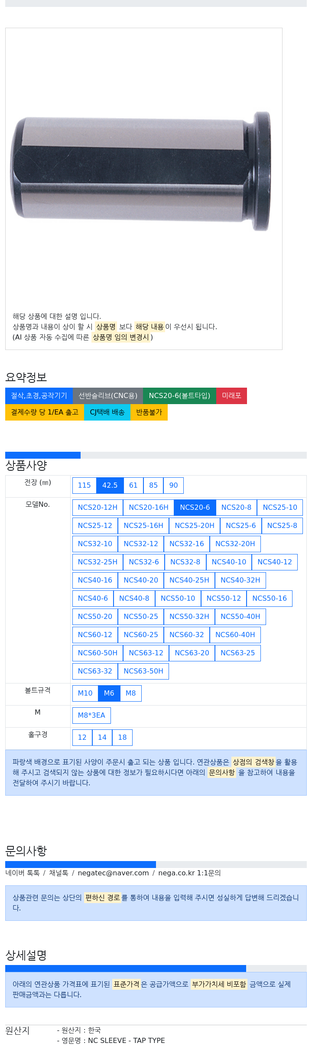Viewport: 312px width, 1046px height.
Task: View model NCS63-20
Action: coord(192,653)
